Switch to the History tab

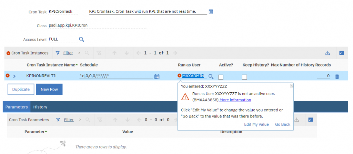click(x=40, y=107)
